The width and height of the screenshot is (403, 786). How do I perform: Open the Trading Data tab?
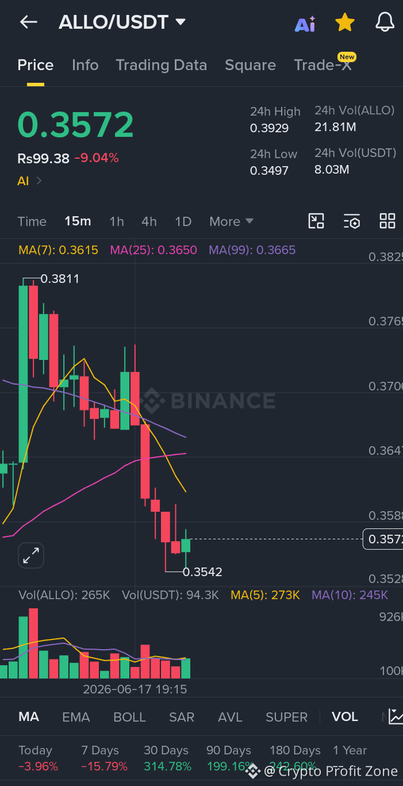[162, 65]
